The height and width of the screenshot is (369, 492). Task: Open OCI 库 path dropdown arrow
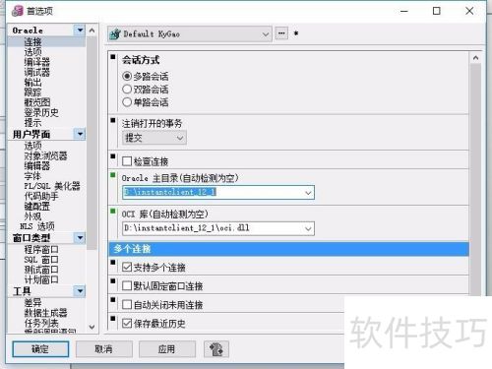click(x=308, y=228)
